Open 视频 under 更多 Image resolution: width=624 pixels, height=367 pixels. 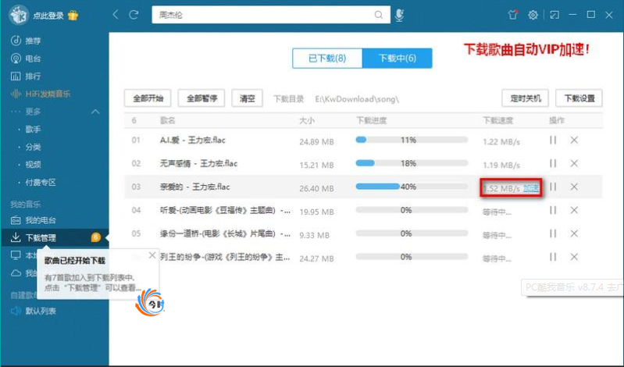(x=33, y=165)
